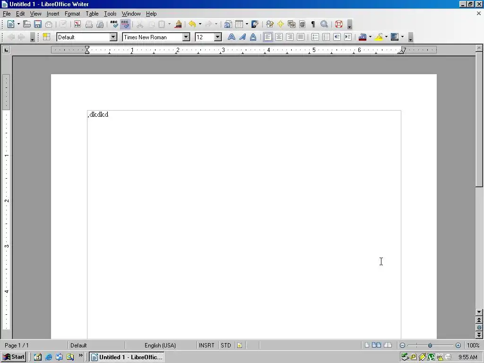Viewport: 484px width, 363px height.
Task: Undo the last action
Action: click(x=192, y=24)
